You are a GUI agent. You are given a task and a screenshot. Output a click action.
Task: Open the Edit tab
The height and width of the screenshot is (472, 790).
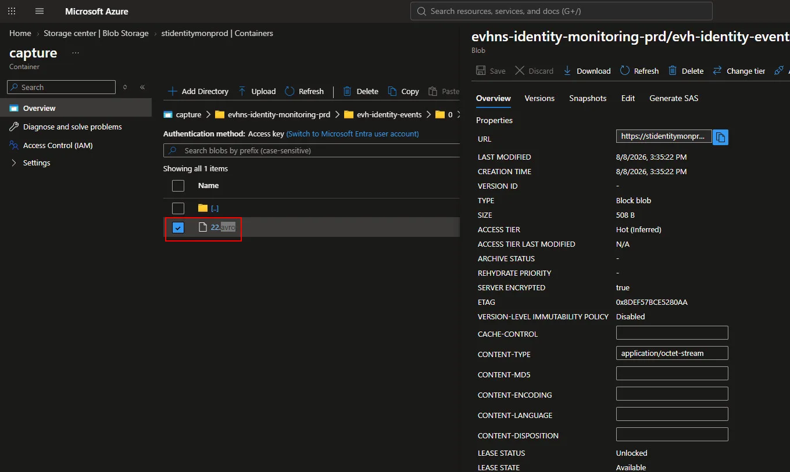628,98
